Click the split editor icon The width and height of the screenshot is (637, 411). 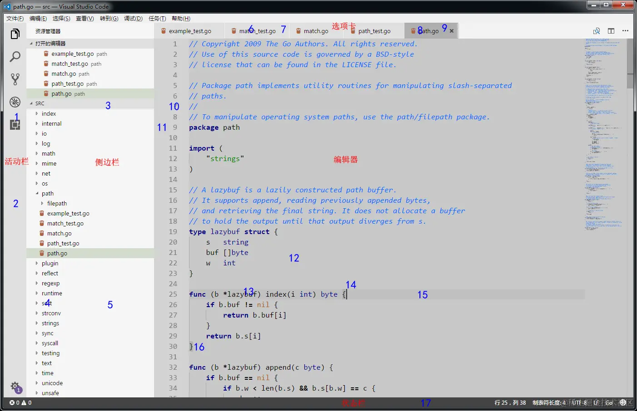click(611, 31)
